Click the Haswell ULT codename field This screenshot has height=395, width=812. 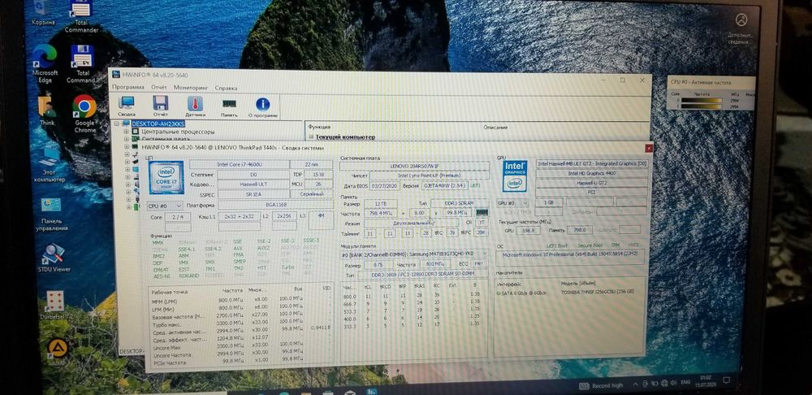point(253,184)
